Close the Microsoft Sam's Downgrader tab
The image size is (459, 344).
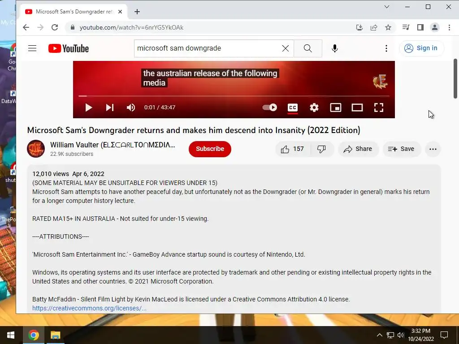click(120, 12)
